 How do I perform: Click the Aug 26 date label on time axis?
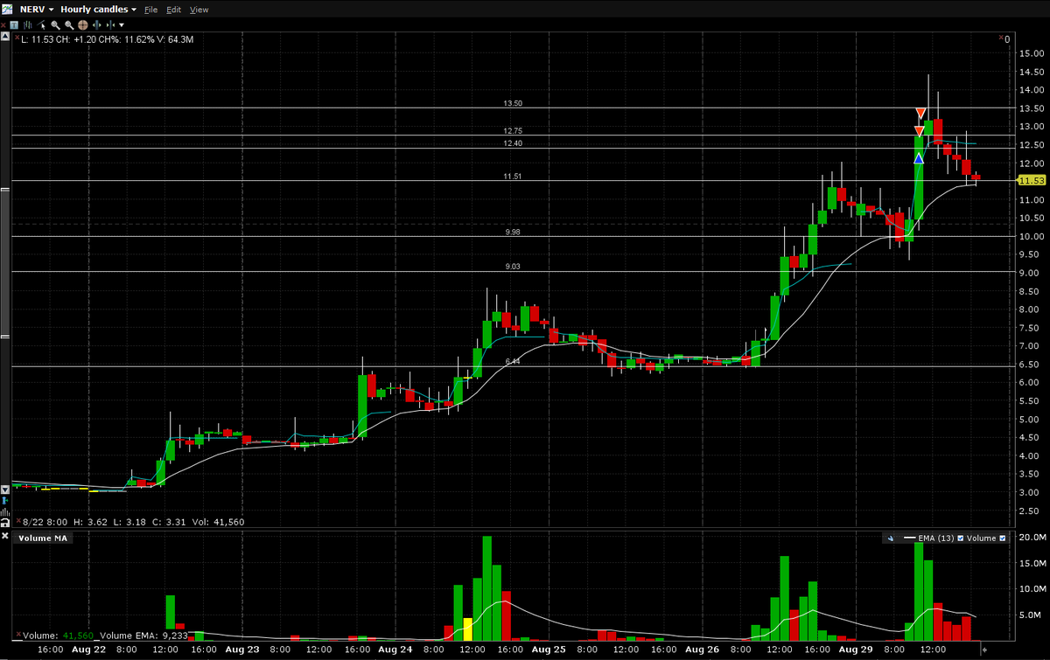coord(702,650)
